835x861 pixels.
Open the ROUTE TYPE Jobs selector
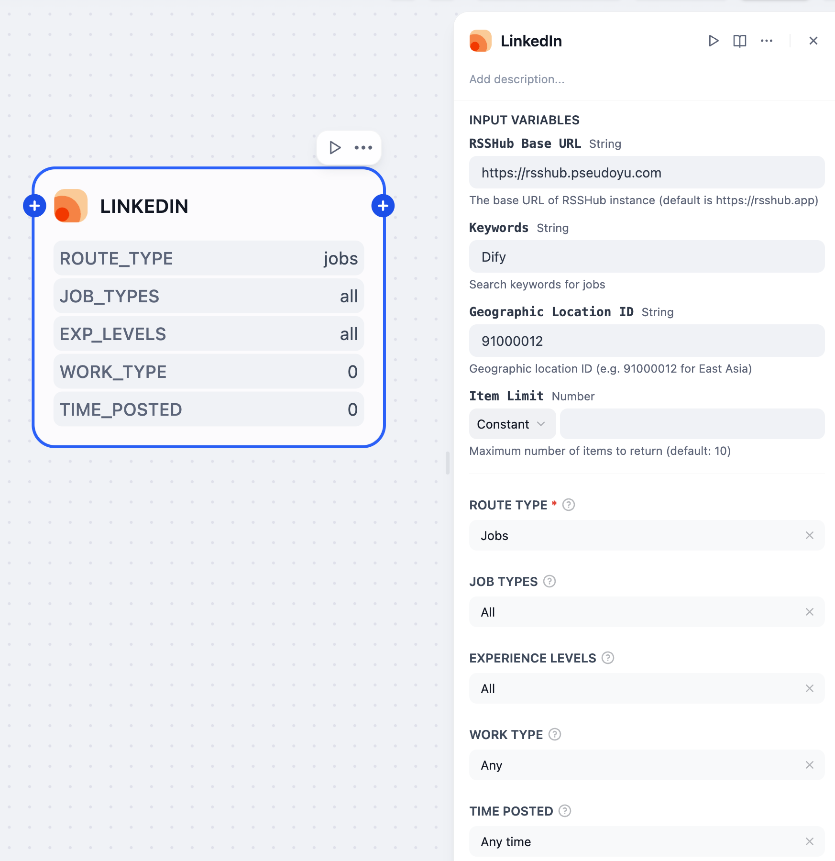[636, 536]
